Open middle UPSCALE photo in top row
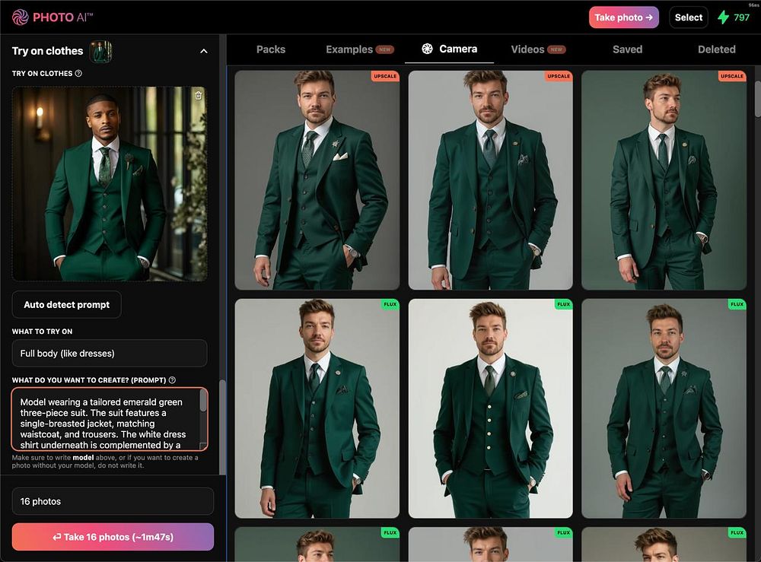The image size is (761, 562). coord(490,180)
